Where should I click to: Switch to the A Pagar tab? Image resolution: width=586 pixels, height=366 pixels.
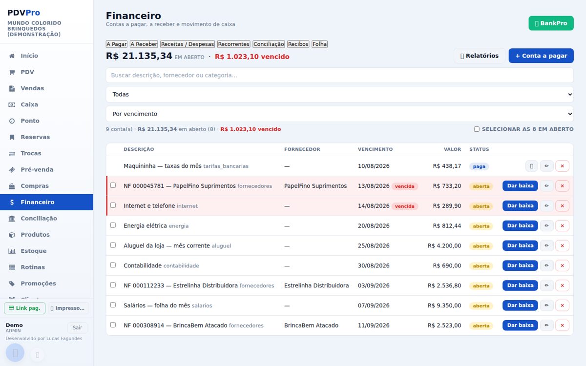(117, 44)
